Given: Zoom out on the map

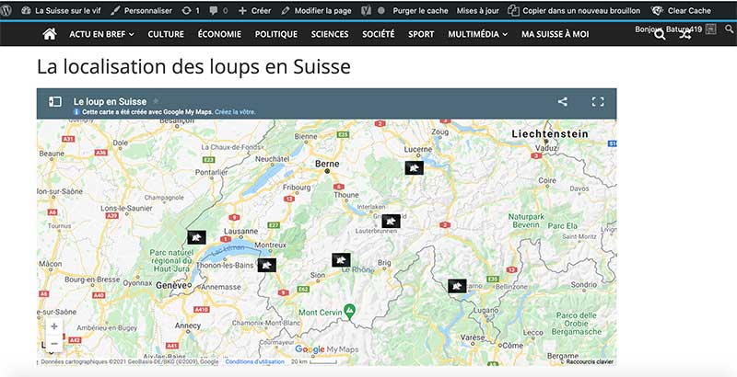Looking at the screenshot, I should tap(54, 344).
